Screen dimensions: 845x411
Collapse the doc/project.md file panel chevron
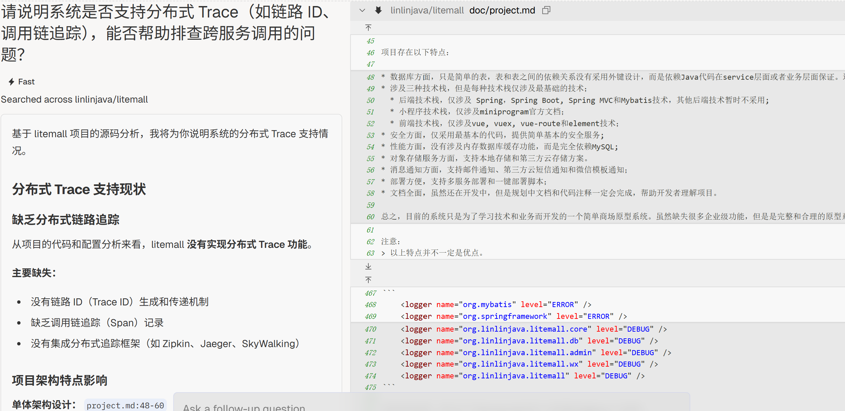[362, 10]
